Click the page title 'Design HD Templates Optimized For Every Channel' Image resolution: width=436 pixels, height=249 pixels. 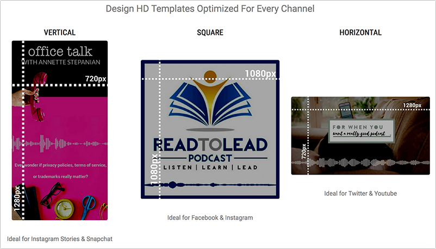(x=210, y=9)
